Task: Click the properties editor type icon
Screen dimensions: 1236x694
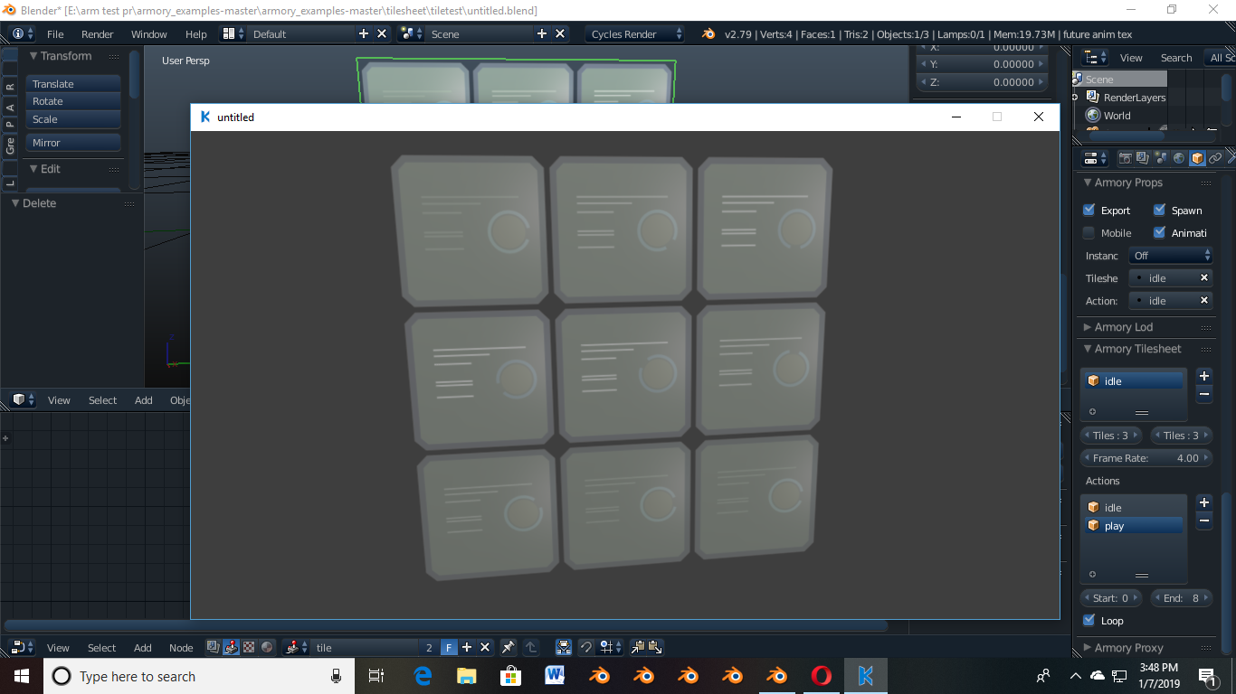Action: click(1096, 158)
